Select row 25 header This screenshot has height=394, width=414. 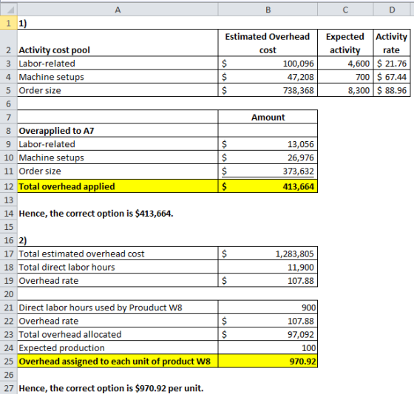9,361
